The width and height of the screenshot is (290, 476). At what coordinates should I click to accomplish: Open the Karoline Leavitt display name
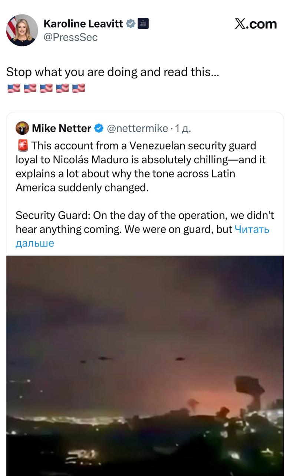click(x=83, y=24)
